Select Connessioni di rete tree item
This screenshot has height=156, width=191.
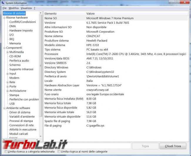click(x=21, y=125)
